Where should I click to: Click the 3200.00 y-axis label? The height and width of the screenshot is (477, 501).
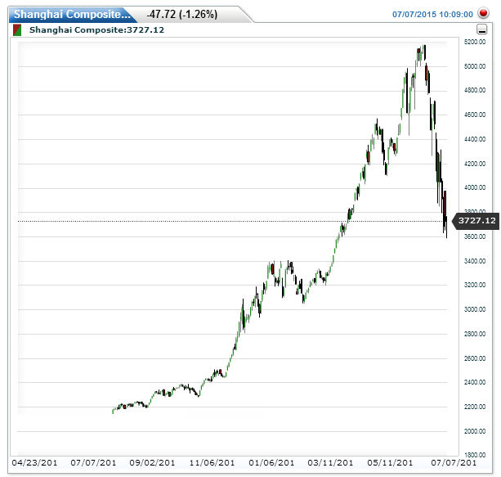475,285
